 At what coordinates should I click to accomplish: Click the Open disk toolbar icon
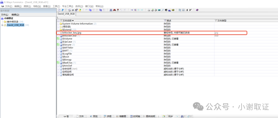pos(149,10)
